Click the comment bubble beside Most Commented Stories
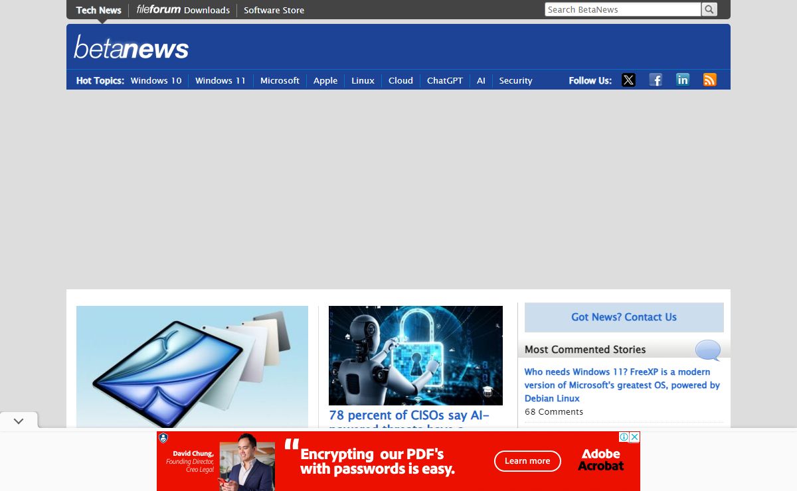 708,350
